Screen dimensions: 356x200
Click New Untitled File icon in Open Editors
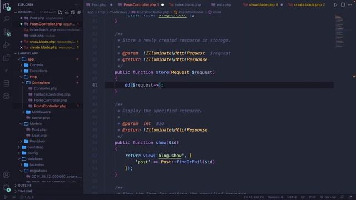click(60, 12)
